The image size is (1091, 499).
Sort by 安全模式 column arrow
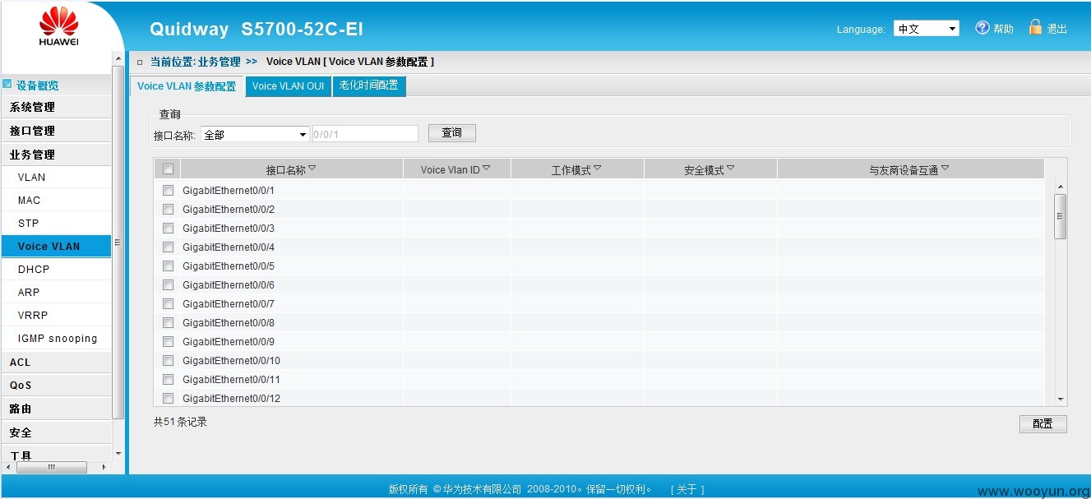coord(730,169)
